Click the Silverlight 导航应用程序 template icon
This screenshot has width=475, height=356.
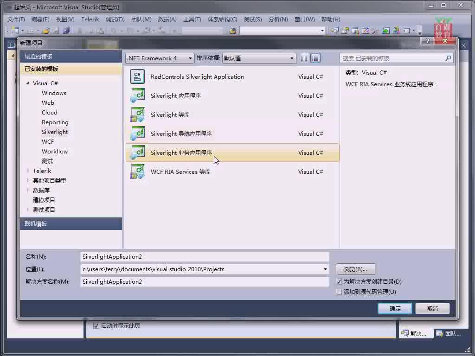137,133
